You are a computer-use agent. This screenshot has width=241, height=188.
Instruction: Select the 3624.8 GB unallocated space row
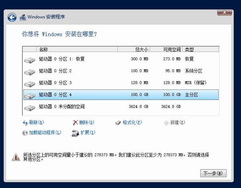coord(120,107)
